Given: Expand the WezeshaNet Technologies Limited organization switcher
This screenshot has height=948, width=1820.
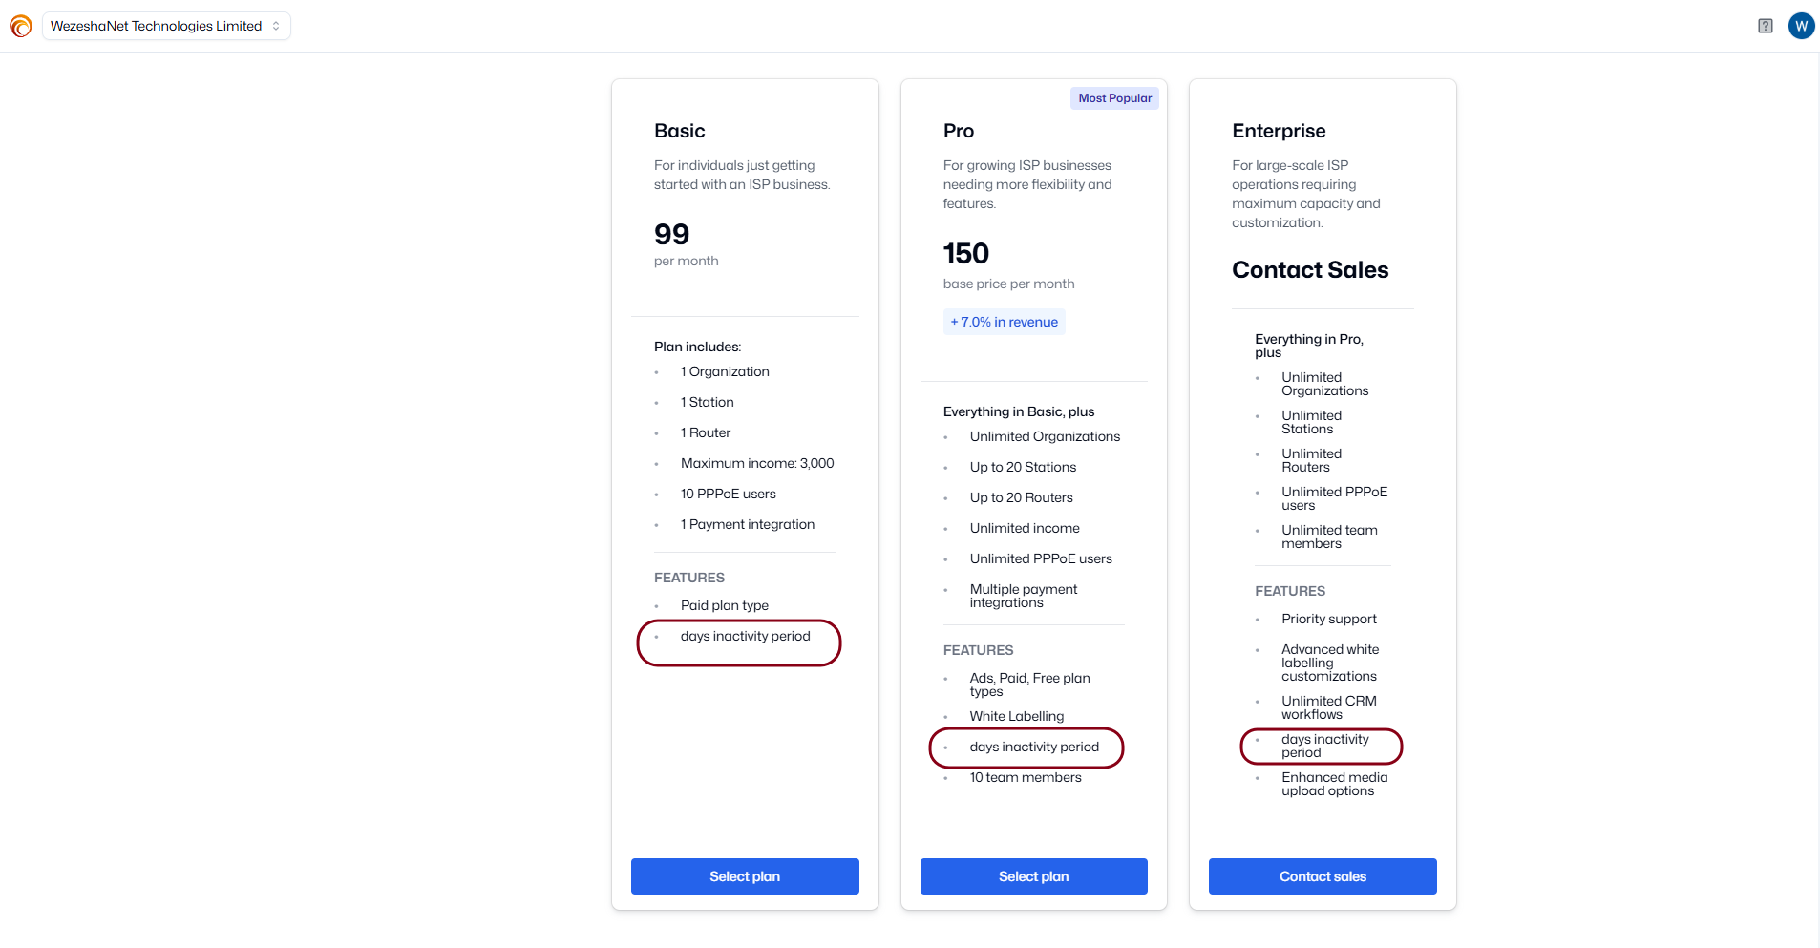Looking at the screenshot, I should pyautogui.click(x=166, y=26).
